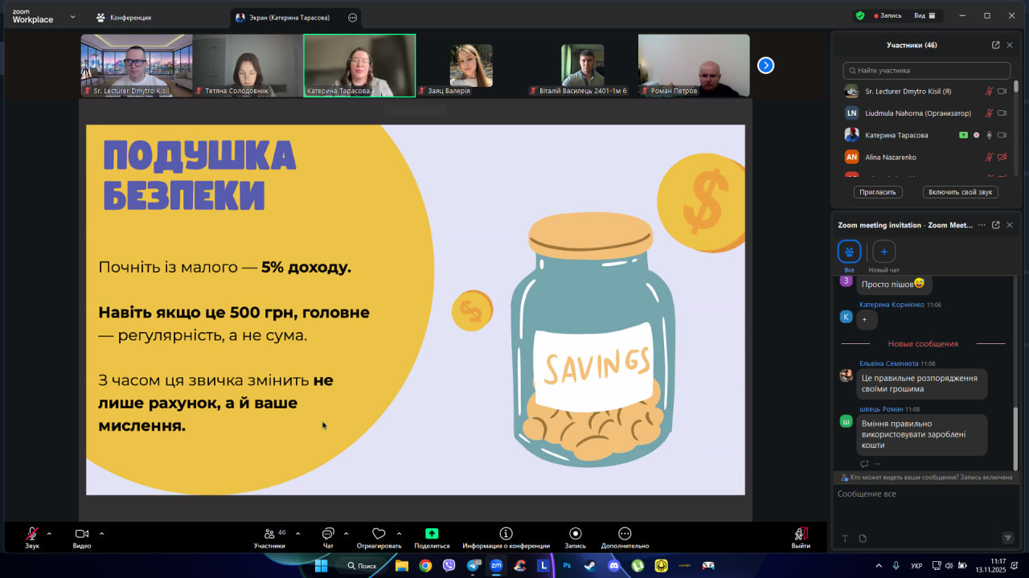Switch to the Конференция tab
The width and height of the screenshot is (1029, 578).
click(x=123, y=17)
